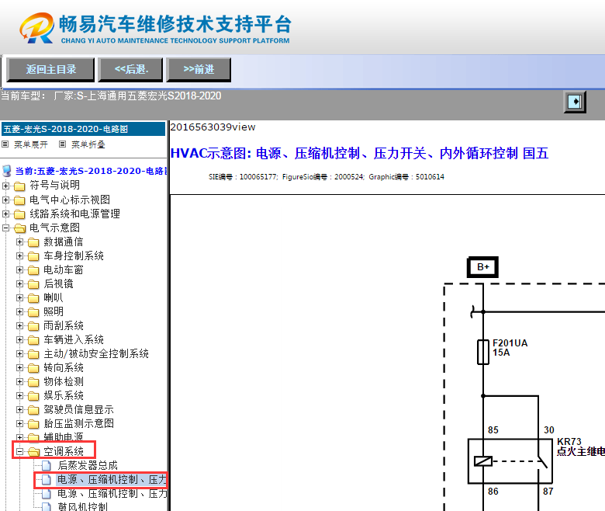Viewport: 605px width, 511px height.
Task: Click the 电气示意图 open folder icon
Action: point(19,228)
